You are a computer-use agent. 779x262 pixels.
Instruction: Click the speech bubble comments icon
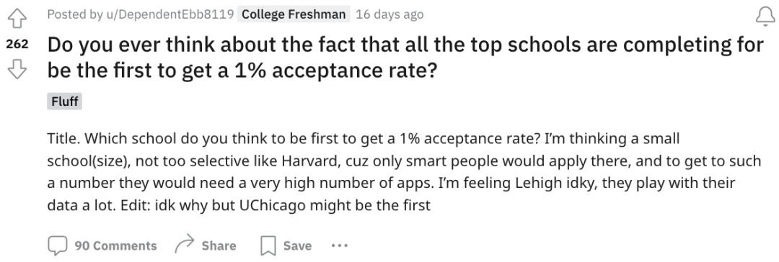(57, 245)
